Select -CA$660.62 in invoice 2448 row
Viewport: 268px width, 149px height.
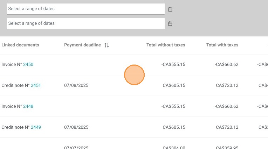pos(226,106)
